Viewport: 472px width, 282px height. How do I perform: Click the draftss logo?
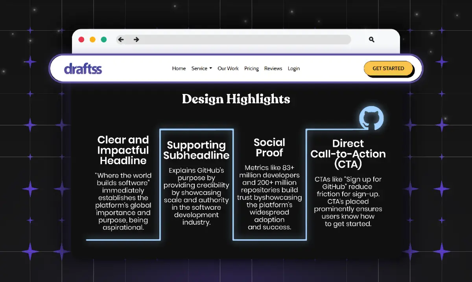[83, 68]
